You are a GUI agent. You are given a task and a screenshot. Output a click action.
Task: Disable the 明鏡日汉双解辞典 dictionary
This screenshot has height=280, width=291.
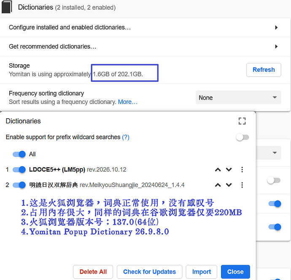[x=19, y=185]
